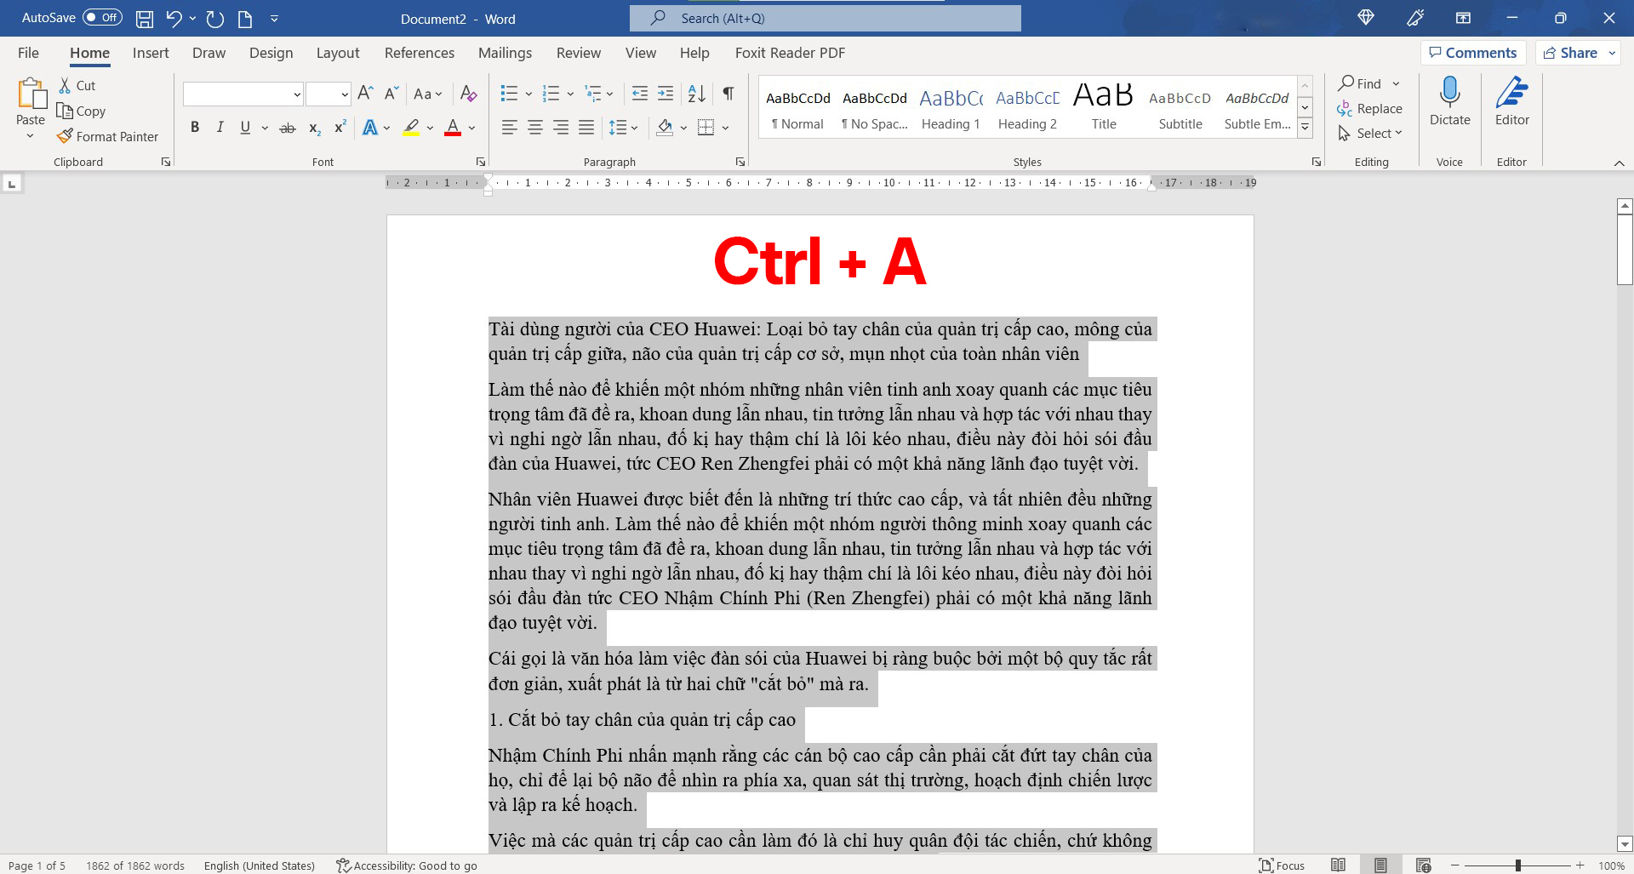Apply the red font color
This screenshot has width=1634, height=874.
453,128
